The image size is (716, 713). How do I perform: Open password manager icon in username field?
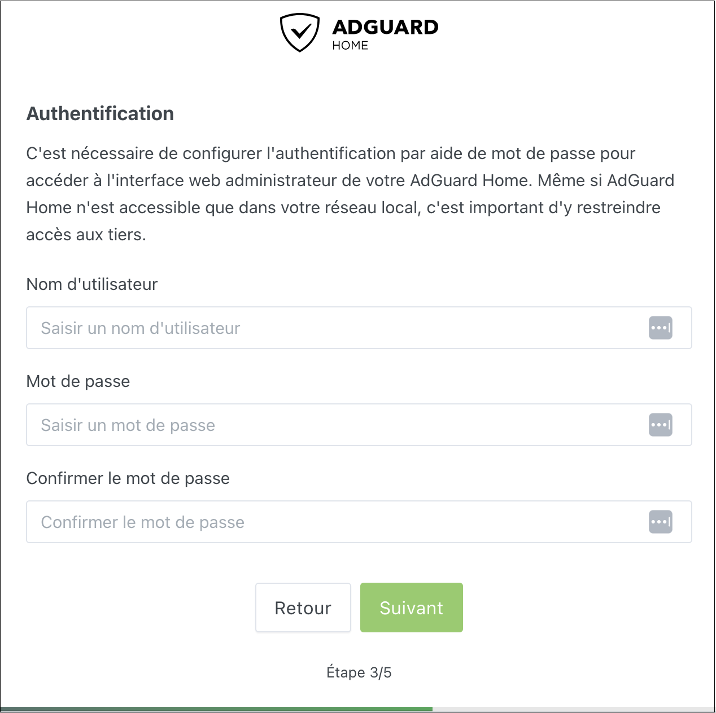[660, 328]
